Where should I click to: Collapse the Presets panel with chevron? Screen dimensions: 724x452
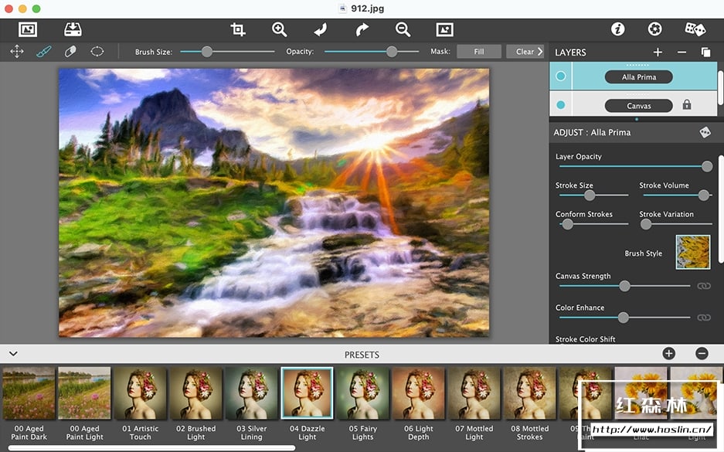(13, 354)
